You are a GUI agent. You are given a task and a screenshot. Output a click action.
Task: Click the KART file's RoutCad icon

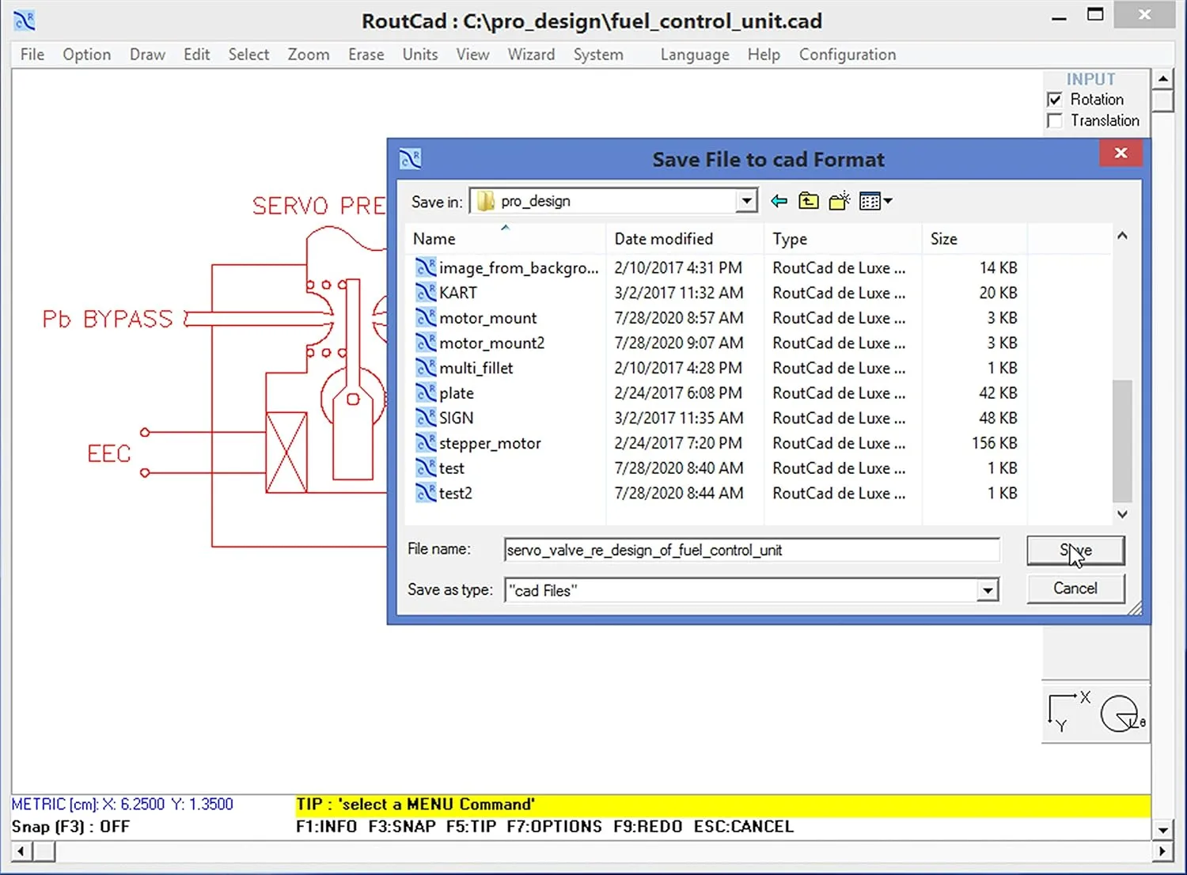click(426, 293)
